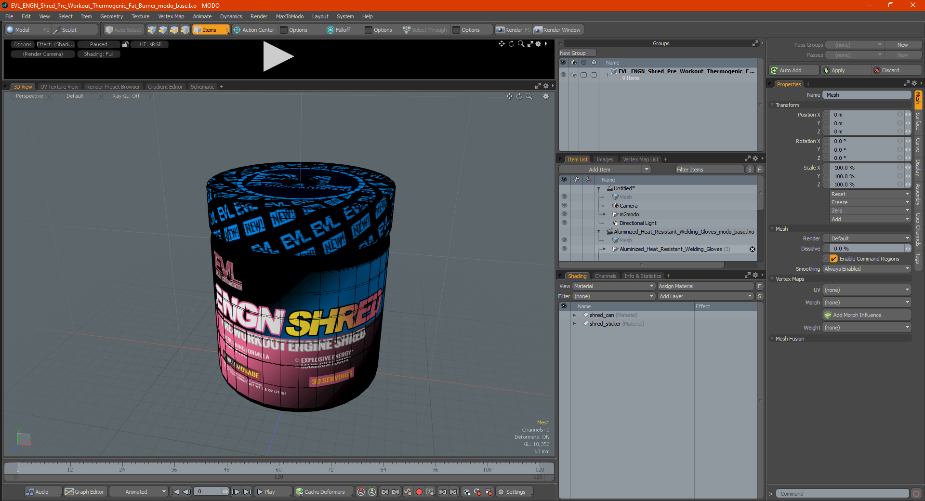
Task: Click the Filter Items field
Action: [709, 170]
